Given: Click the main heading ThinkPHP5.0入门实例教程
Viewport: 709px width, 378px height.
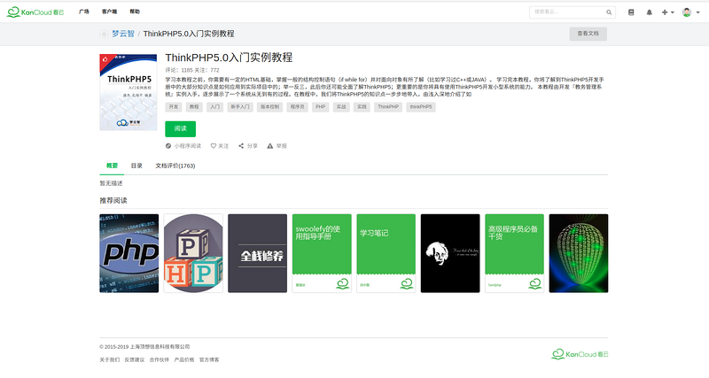Looking at the screenshot, I should coord(229,58).
